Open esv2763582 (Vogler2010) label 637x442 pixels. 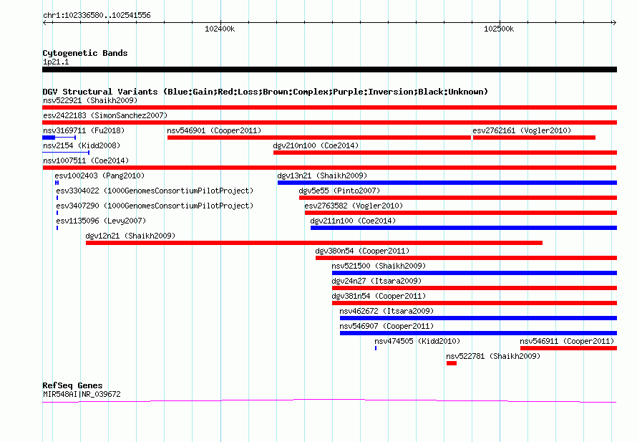pos(354,206)
